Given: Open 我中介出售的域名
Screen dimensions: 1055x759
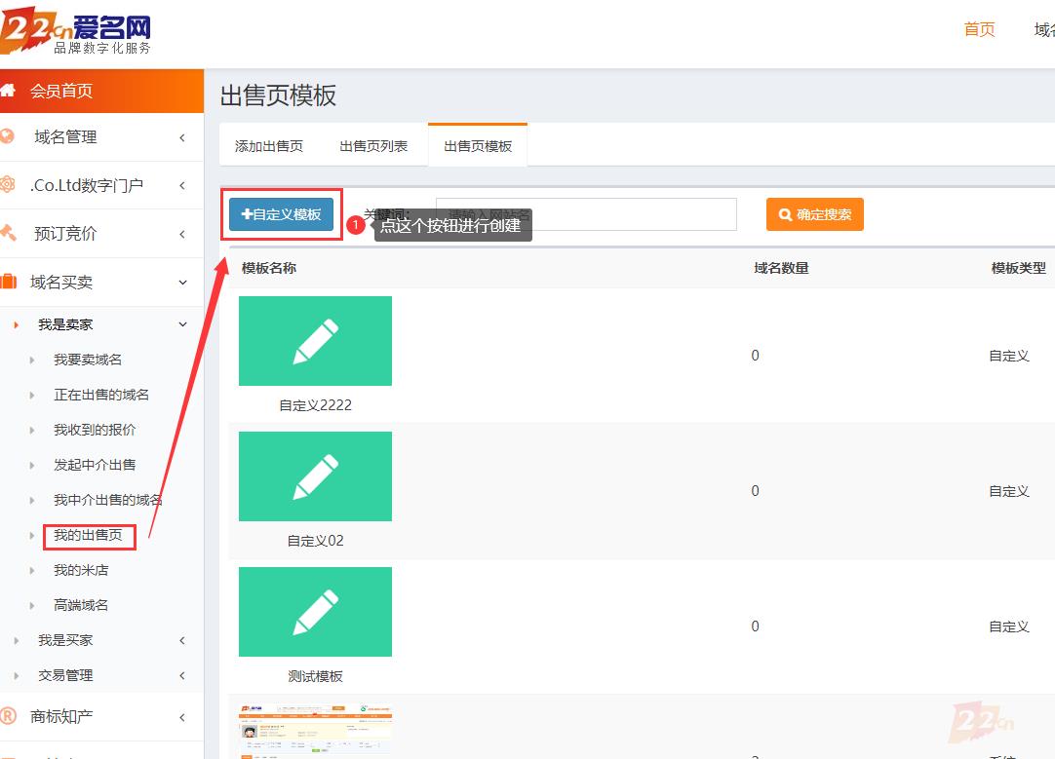Looking at the screenshot, I should 107,500.
